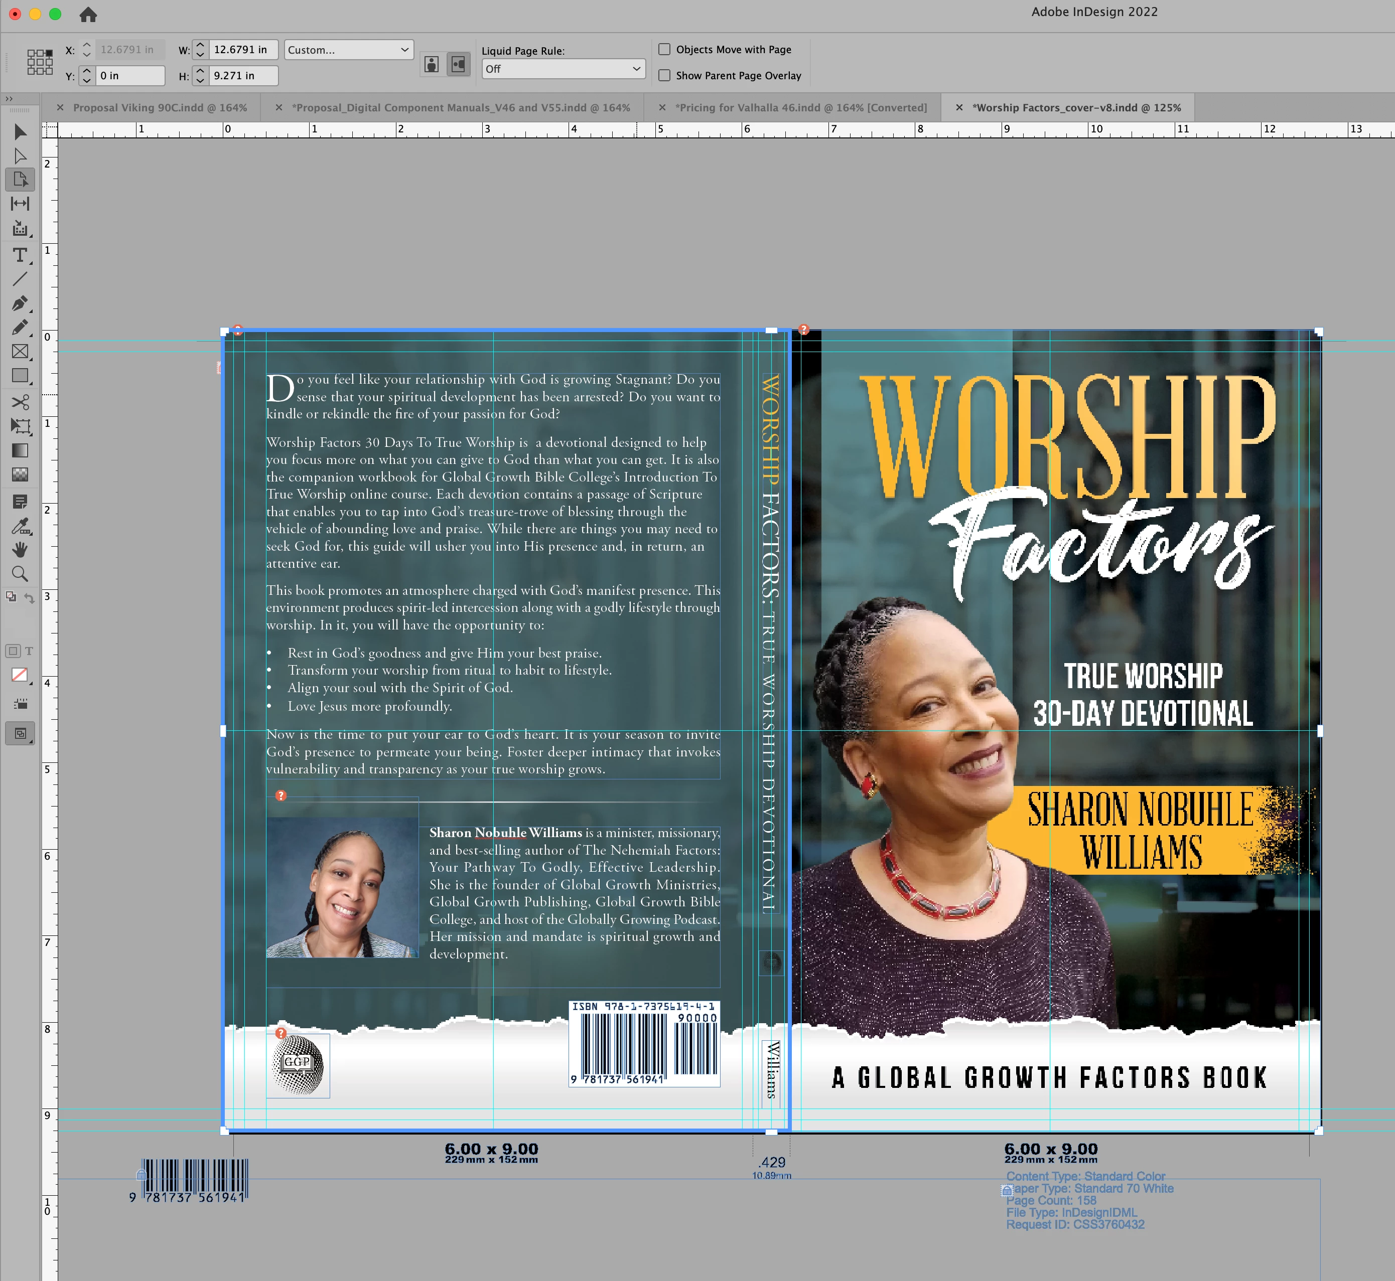Image resolution: width=1395 pixels, height=1281 pixels.
Task: Click the Eyedropper tool
Action: click(x=20, y=526)
